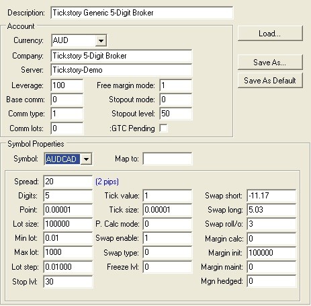Select the Swap roll/o input field

pyautogui.click(x=271, y=224)
